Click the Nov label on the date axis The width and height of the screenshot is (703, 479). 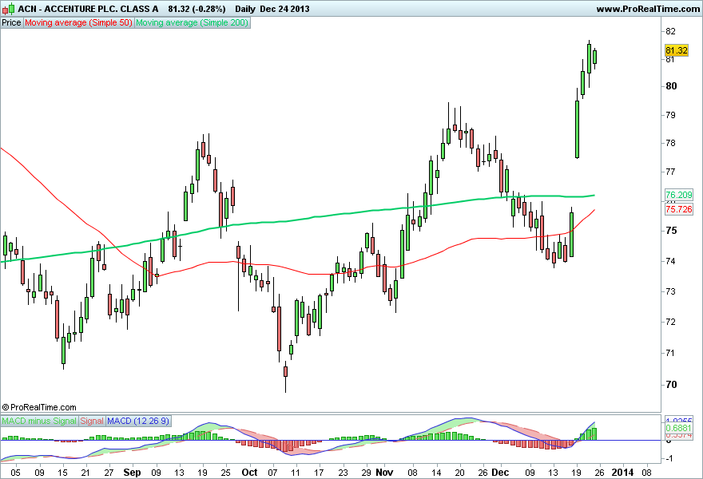click(384, 473)
